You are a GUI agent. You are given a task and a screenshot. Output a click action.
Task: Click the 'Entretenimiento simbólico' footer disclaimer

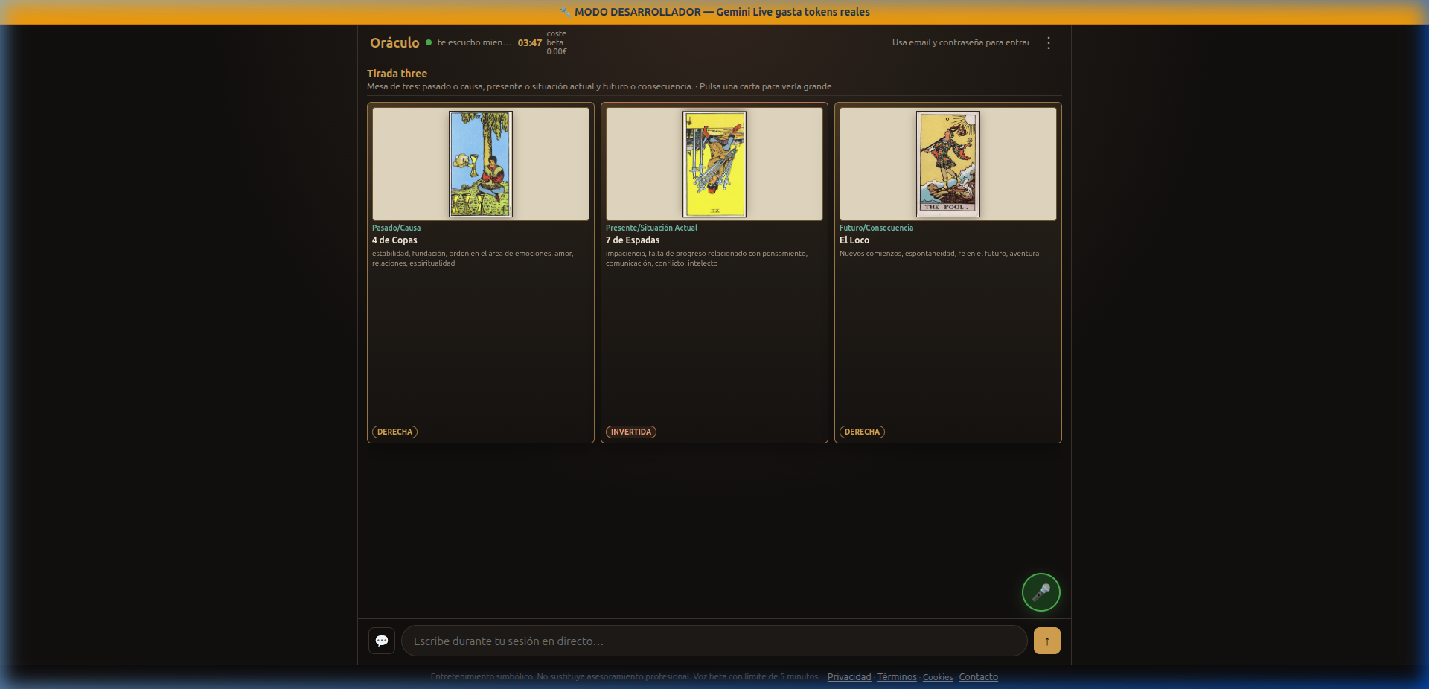tap(625, 677)
